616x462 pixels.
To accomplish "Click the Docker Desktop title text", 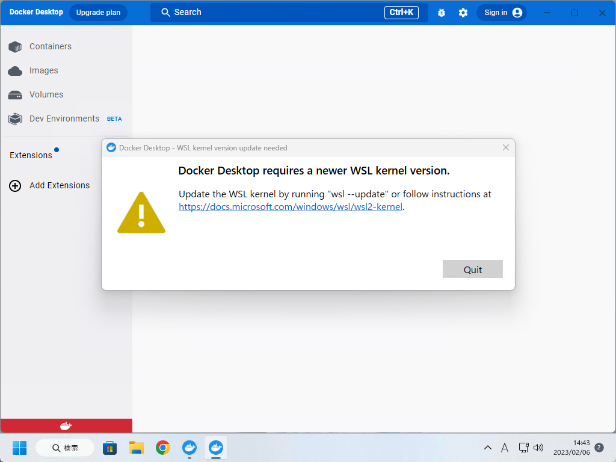I will click(36, 12).
